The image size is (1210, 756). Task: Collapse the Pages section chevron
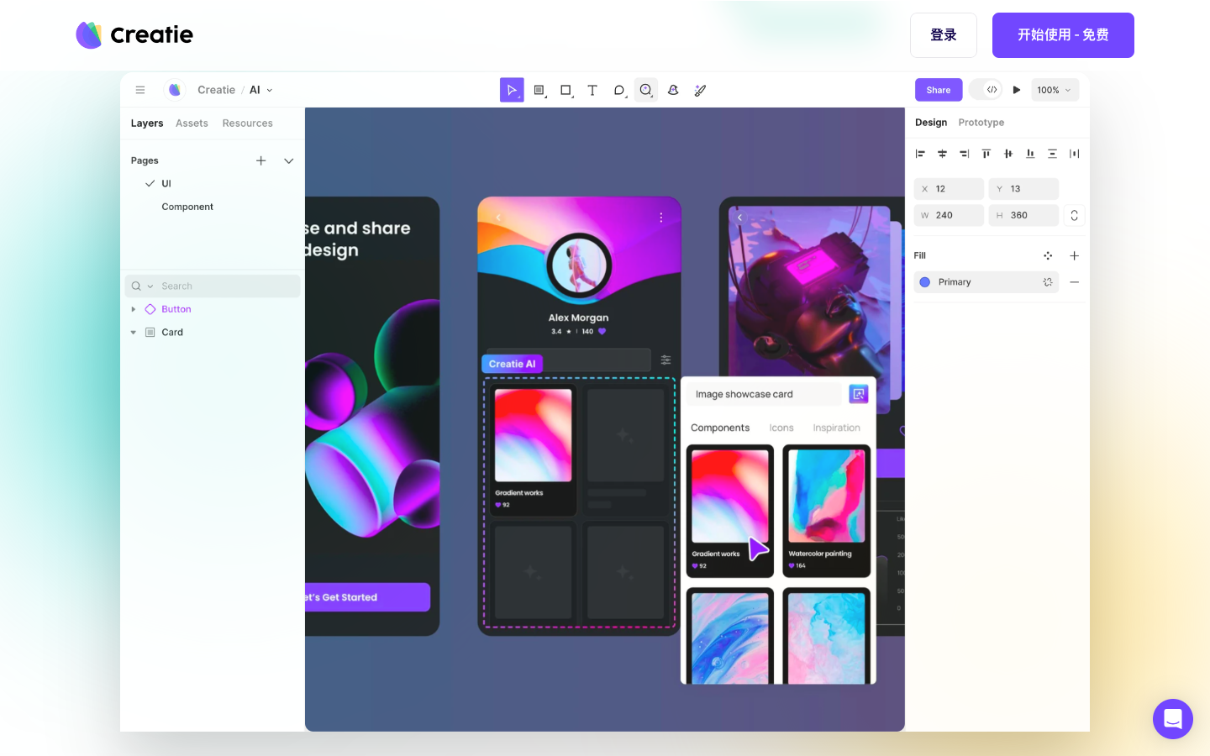pyautogui.click(x=289, y=160)
